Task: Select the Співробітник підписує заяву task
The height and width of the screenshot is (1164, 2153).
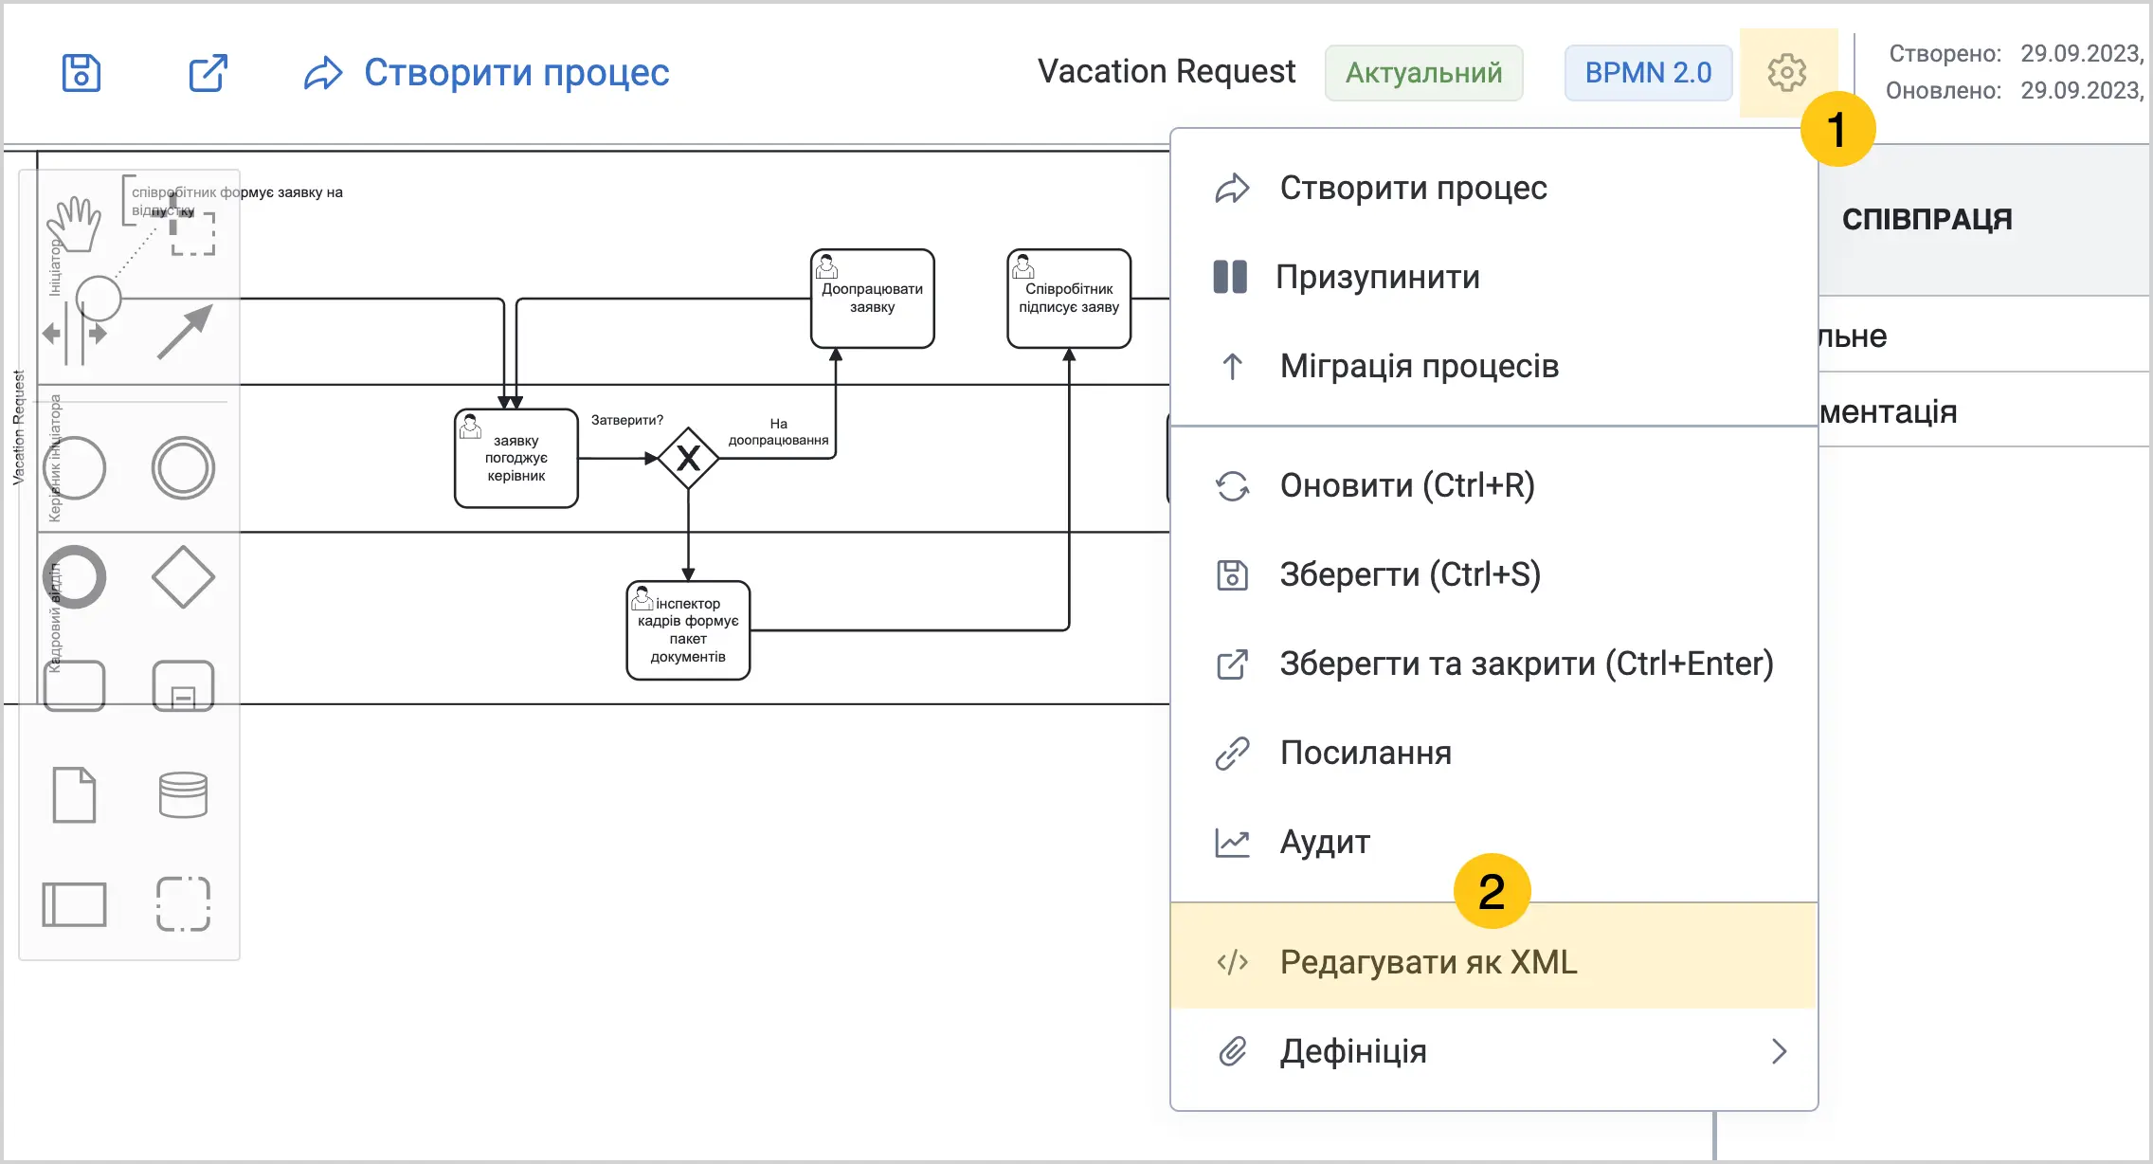Action: click(x=1069, y=299)
